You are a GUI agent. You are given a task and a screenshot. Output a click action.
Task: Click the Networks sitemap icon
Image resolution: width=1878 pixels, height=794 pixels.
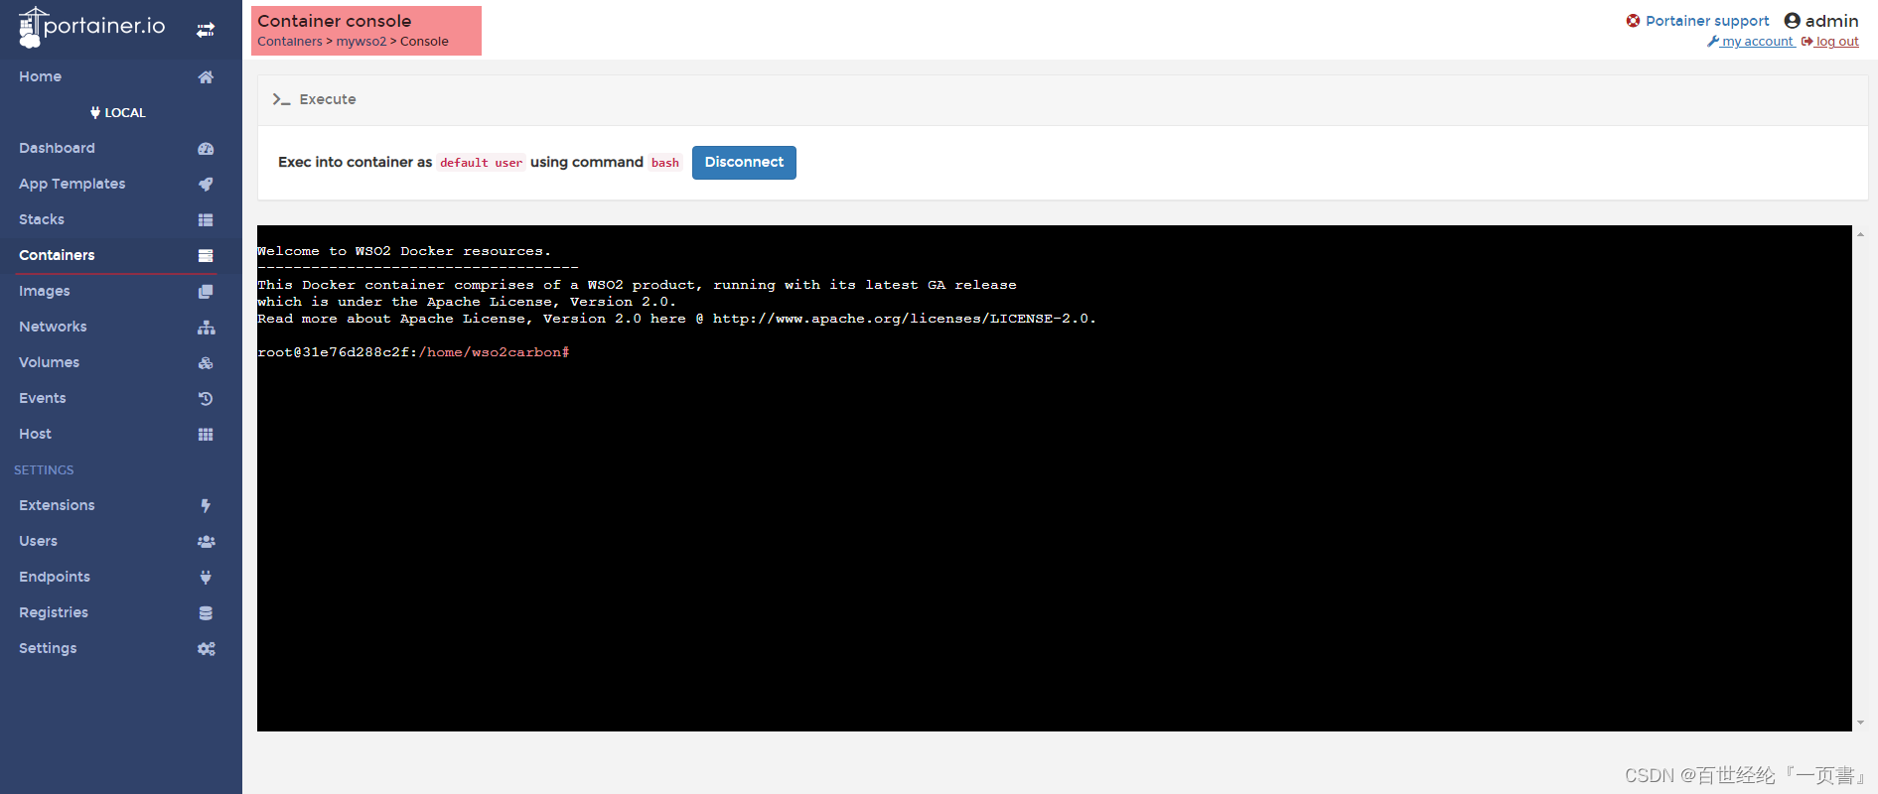(x=206, y=327)
